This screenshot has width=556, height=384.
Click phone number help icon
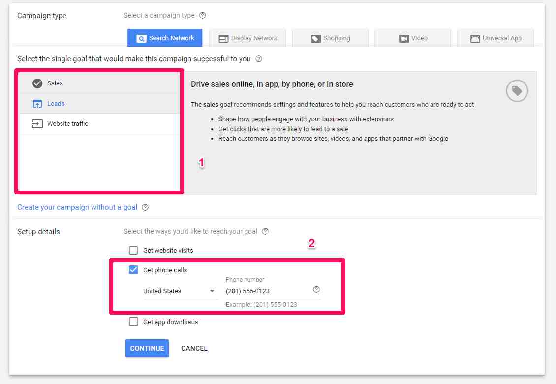click(316, 289)
